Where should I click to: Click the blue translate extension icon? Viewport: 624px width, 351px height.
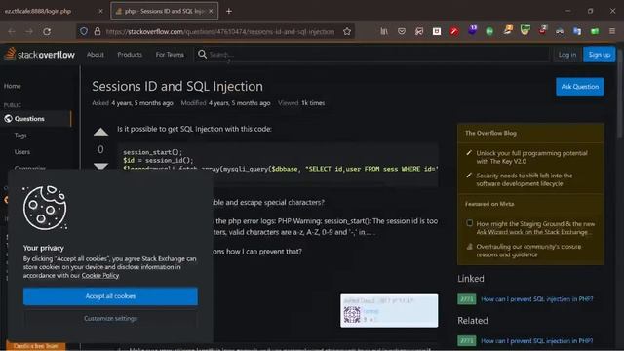(x=577, y=31)
